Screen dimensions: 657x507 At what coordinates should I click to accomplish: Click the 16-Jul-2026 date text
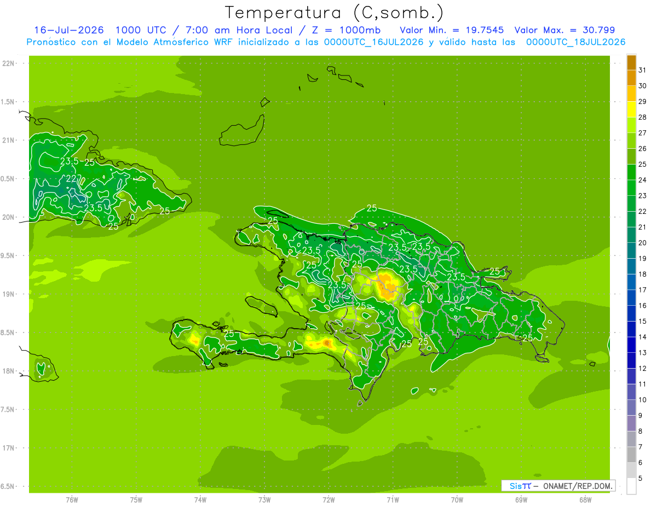pos(69,30)
